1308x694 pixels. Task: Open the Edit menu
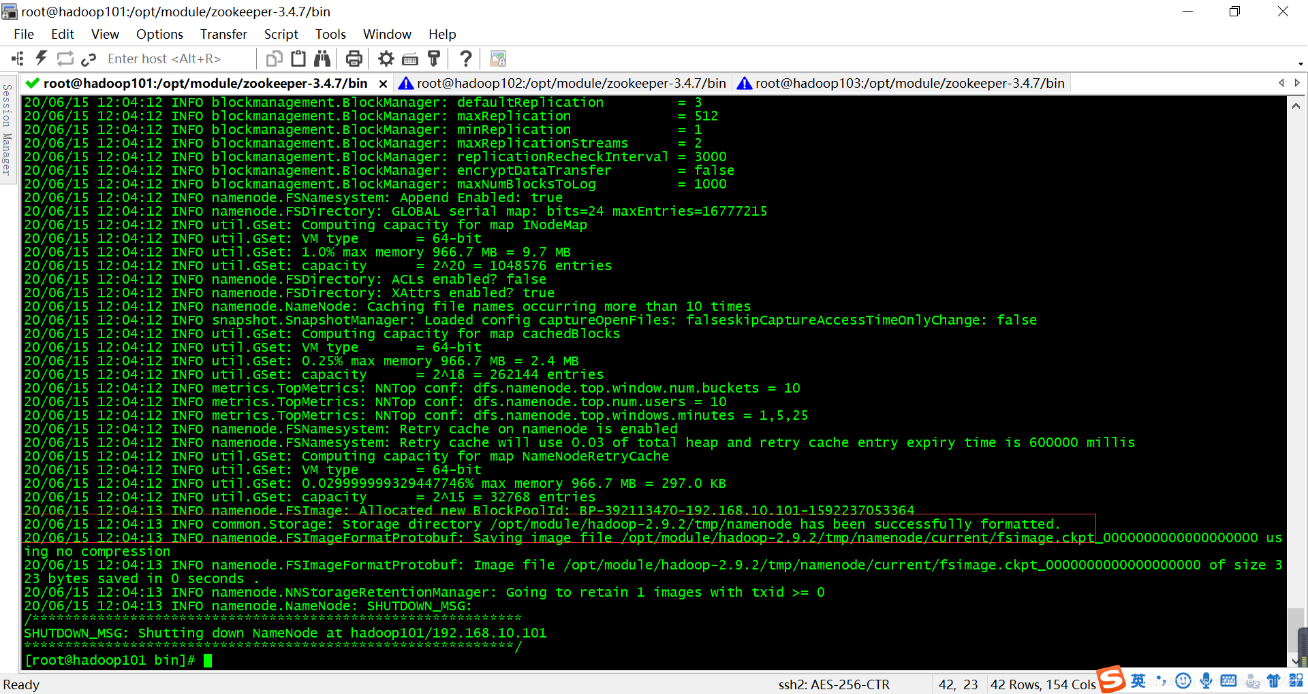(x=63, y=34)
